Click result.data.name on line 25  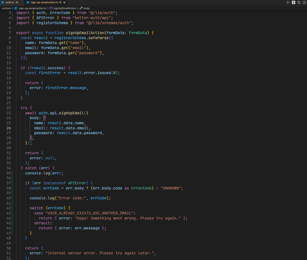(66, 123)
